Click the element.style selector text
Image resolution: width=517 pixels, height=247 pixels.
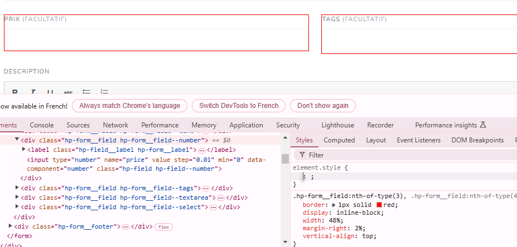click(317, 168)
